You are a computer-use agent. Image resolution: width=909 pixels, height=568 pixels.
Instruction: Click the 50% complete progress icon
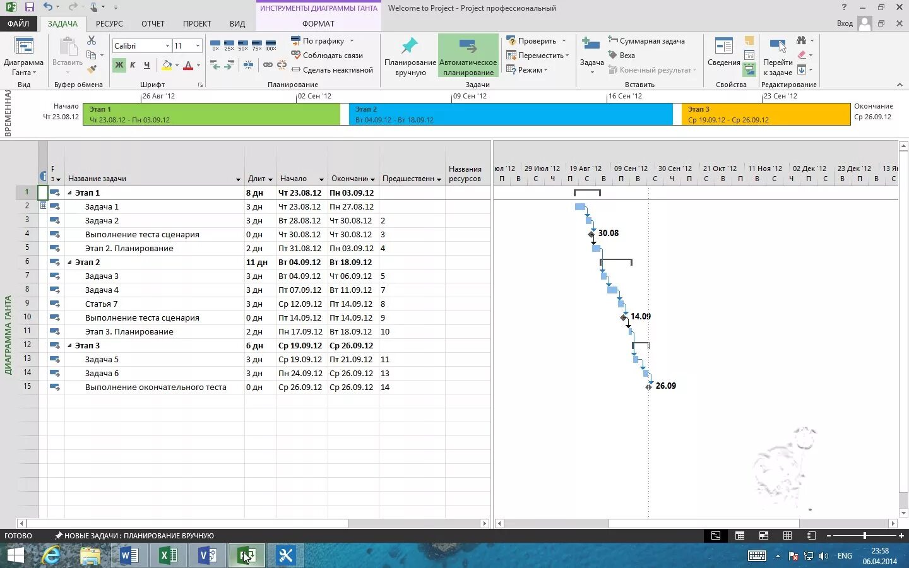pos(242,45)
